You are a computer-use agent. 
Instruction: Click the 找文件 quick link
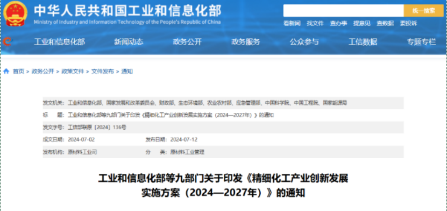[x=315, y=23]
